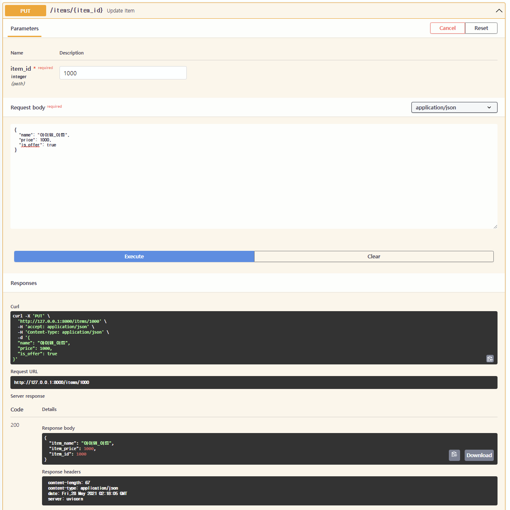
Task: Click the "Response body" label
Action: click(58, 428)
